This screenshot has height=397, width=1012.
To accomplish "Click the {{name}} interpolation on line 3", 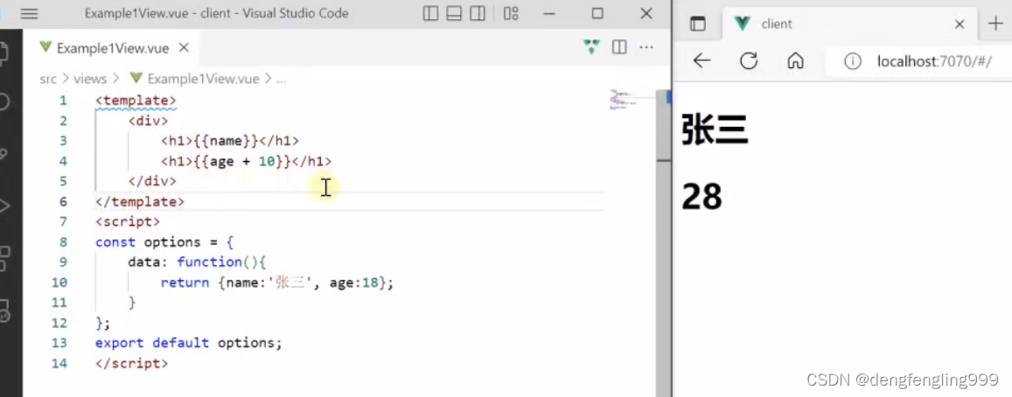I will click(226, 141).
